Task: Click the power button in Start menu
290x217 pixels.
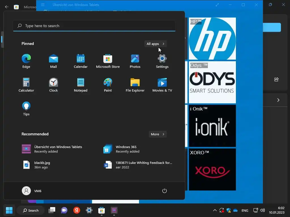Action: click(165, 191)
